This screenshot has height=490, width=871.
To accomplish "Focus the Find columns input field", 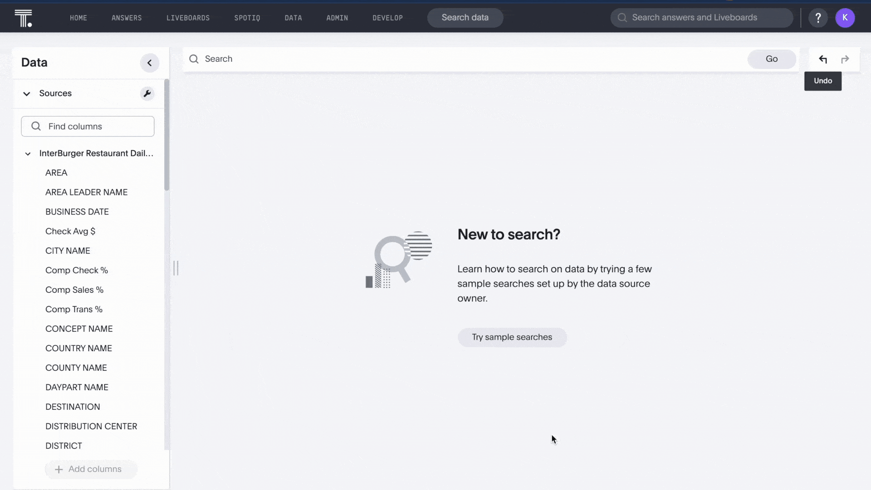I will coord(88,126).
